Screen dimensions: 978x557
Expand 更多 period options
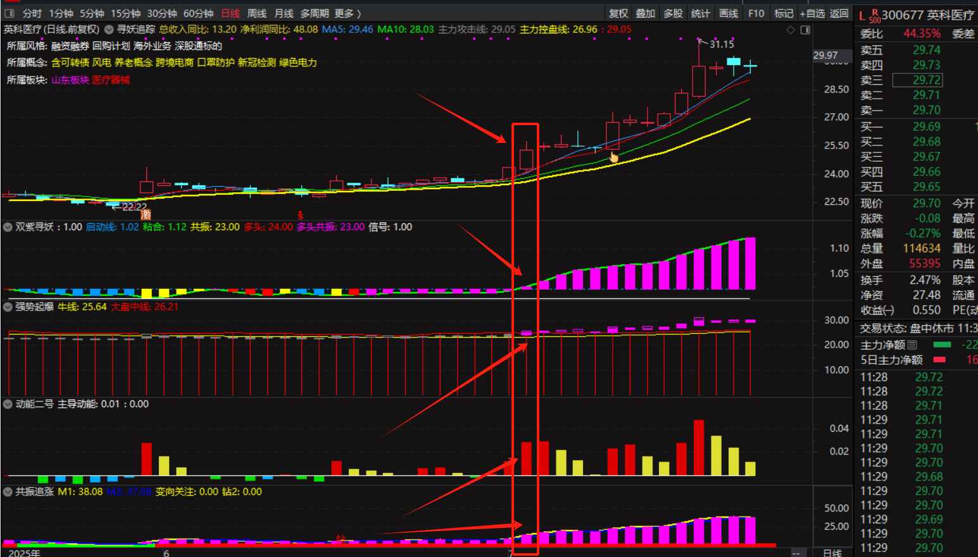click(348, 13)
